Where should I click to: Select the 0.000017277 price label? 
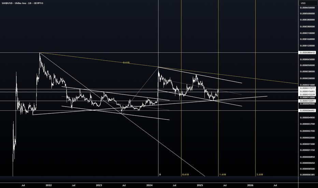(x=307, y=89)
